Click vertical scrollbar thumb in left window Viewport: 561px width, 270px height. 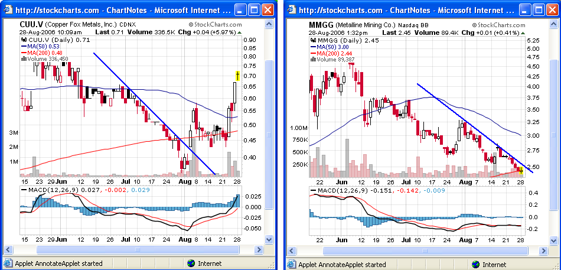point(269,134)
